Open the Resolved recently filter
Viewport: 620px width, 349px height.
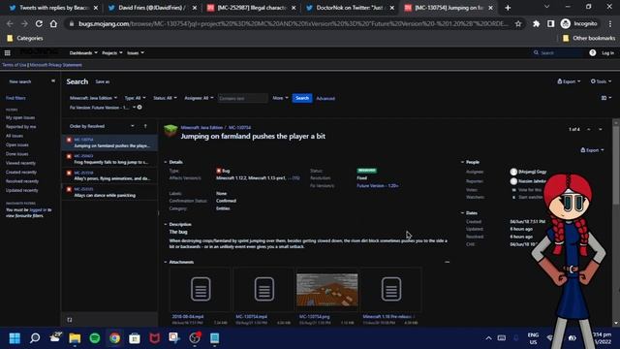[21, 181]
